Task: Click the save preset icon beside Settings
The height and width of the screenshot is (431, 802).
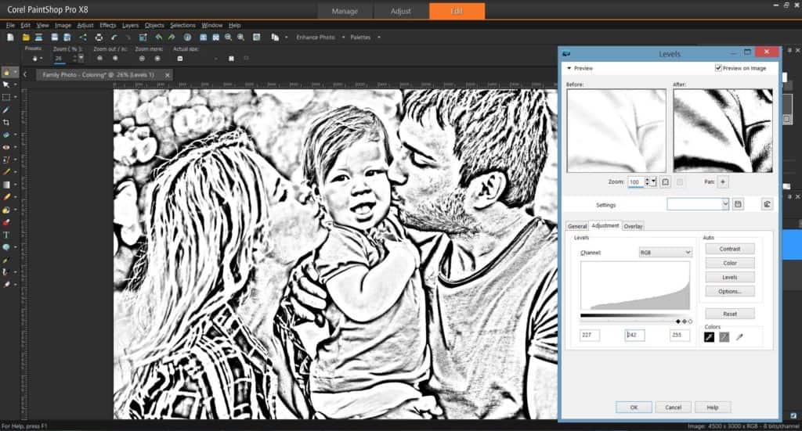Action: click(x=738, y=204)
